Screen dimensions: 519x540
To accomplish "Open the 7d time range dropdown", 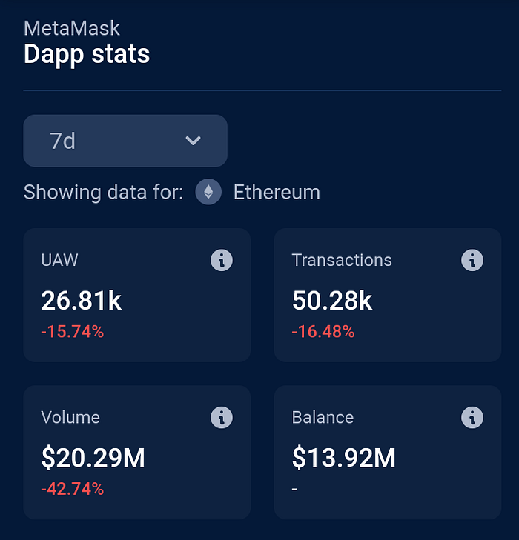I will tap(125, 141).
